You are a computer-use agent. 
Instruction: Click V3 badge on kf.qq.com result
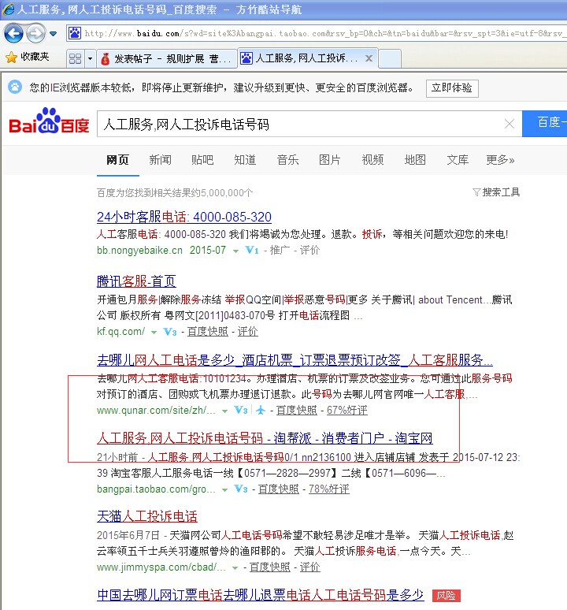170,332
